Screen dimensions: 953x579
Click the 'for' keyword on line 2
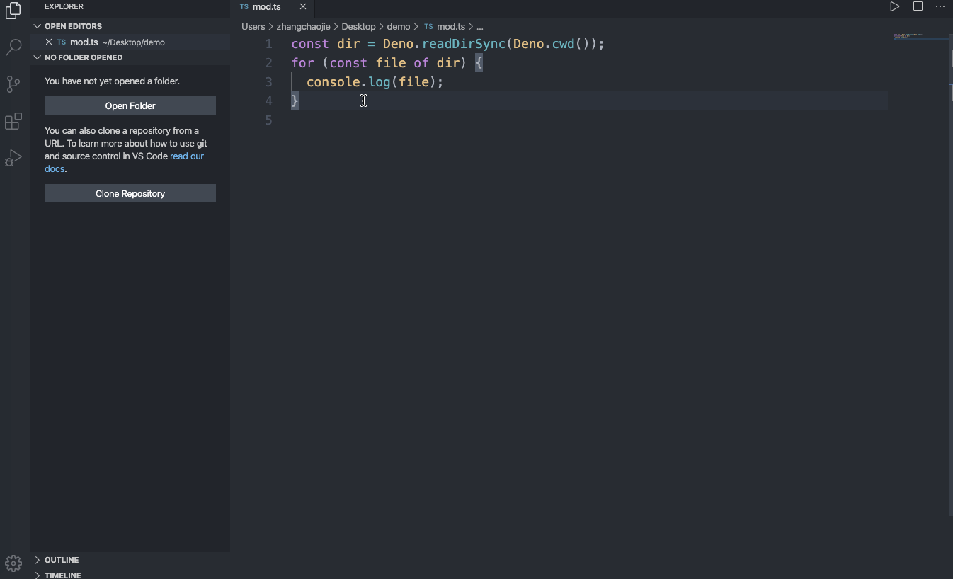(302, 63)
